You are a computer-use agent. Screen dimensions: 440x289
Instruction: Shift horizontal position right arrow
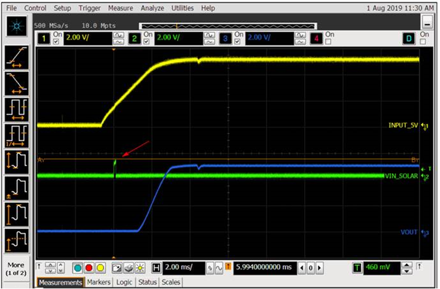[319, 268]
